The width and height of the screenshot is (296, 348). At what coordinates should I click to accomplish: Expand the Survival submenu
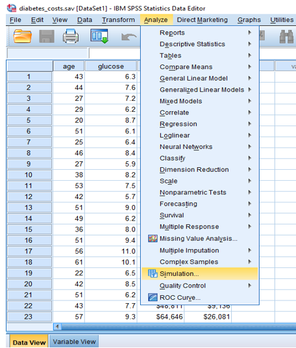tap(200, 215)
